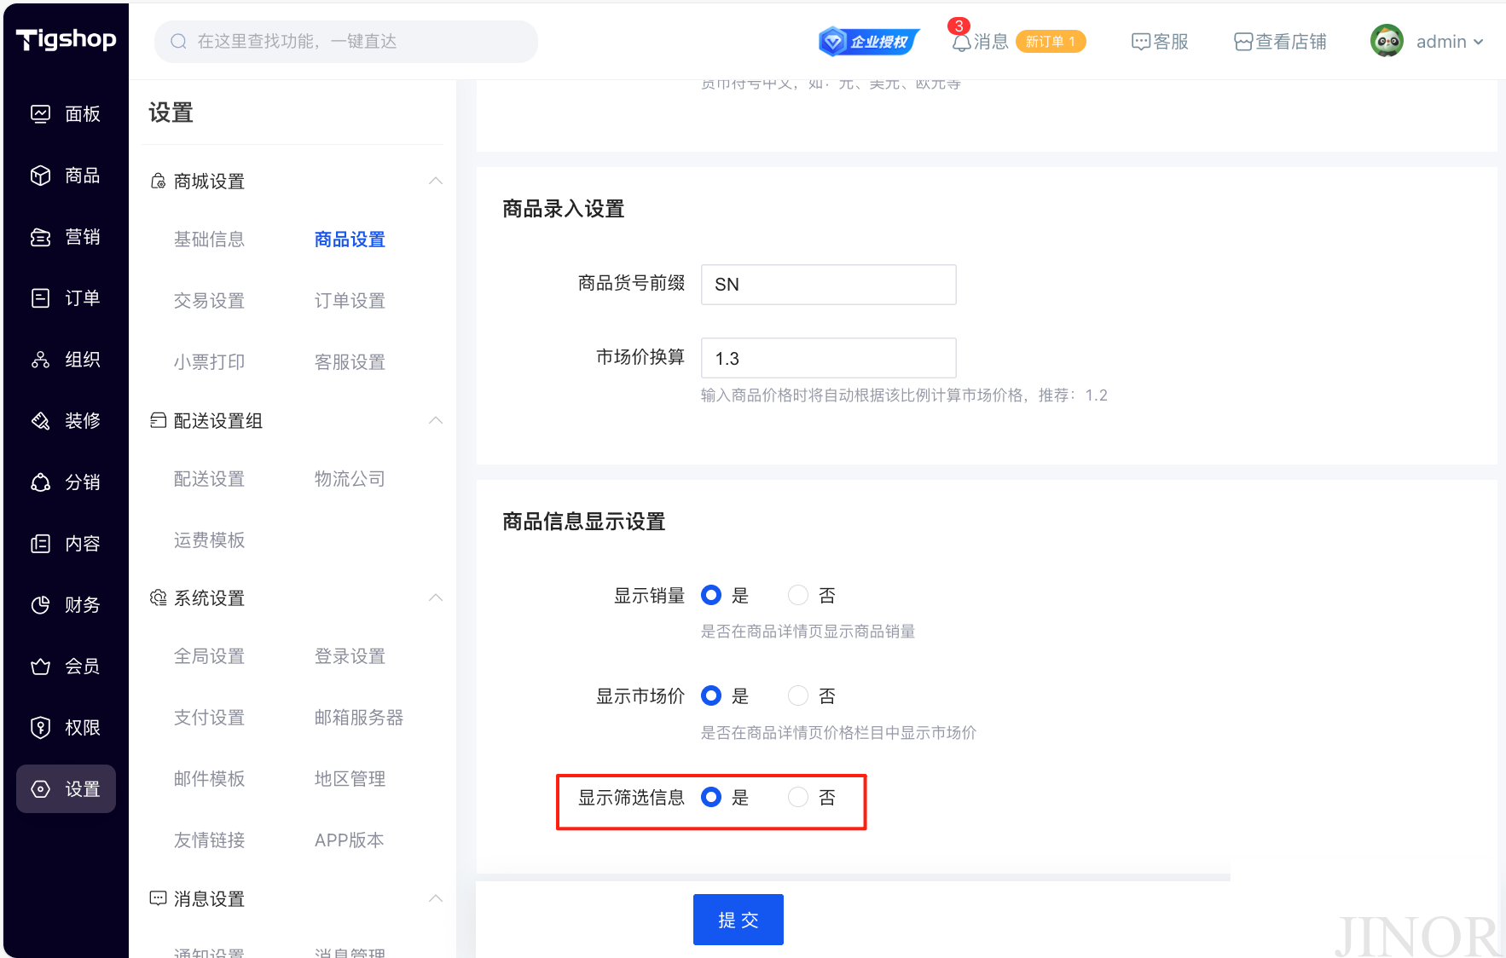Image resolution: width=1506 pixels, height=958 pixels.
Task: Select 否 for 显示销量
Action: click(798, 596)
